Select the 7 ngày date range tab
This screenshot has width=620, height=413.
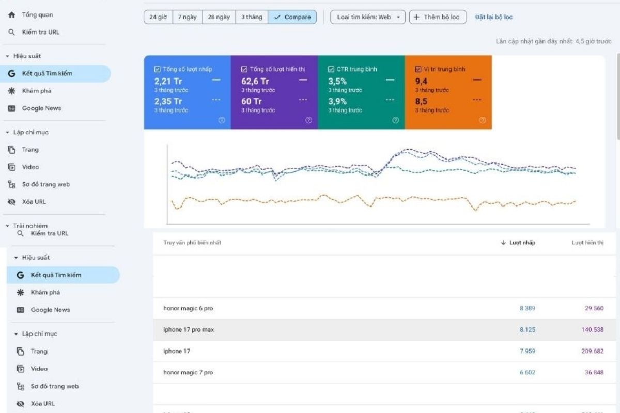188,17
